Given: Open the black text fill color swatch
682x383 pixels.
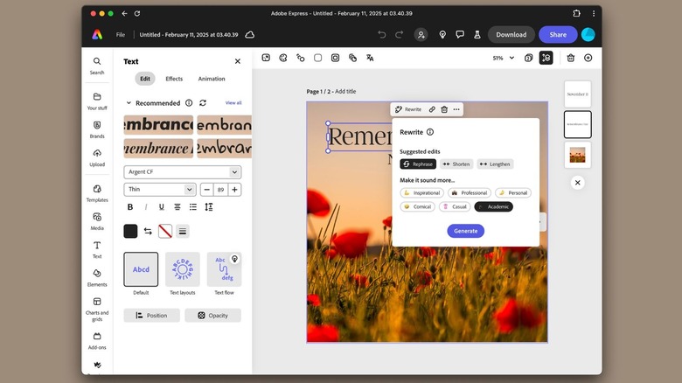Looking at the screenshot, I should point(130,231).
